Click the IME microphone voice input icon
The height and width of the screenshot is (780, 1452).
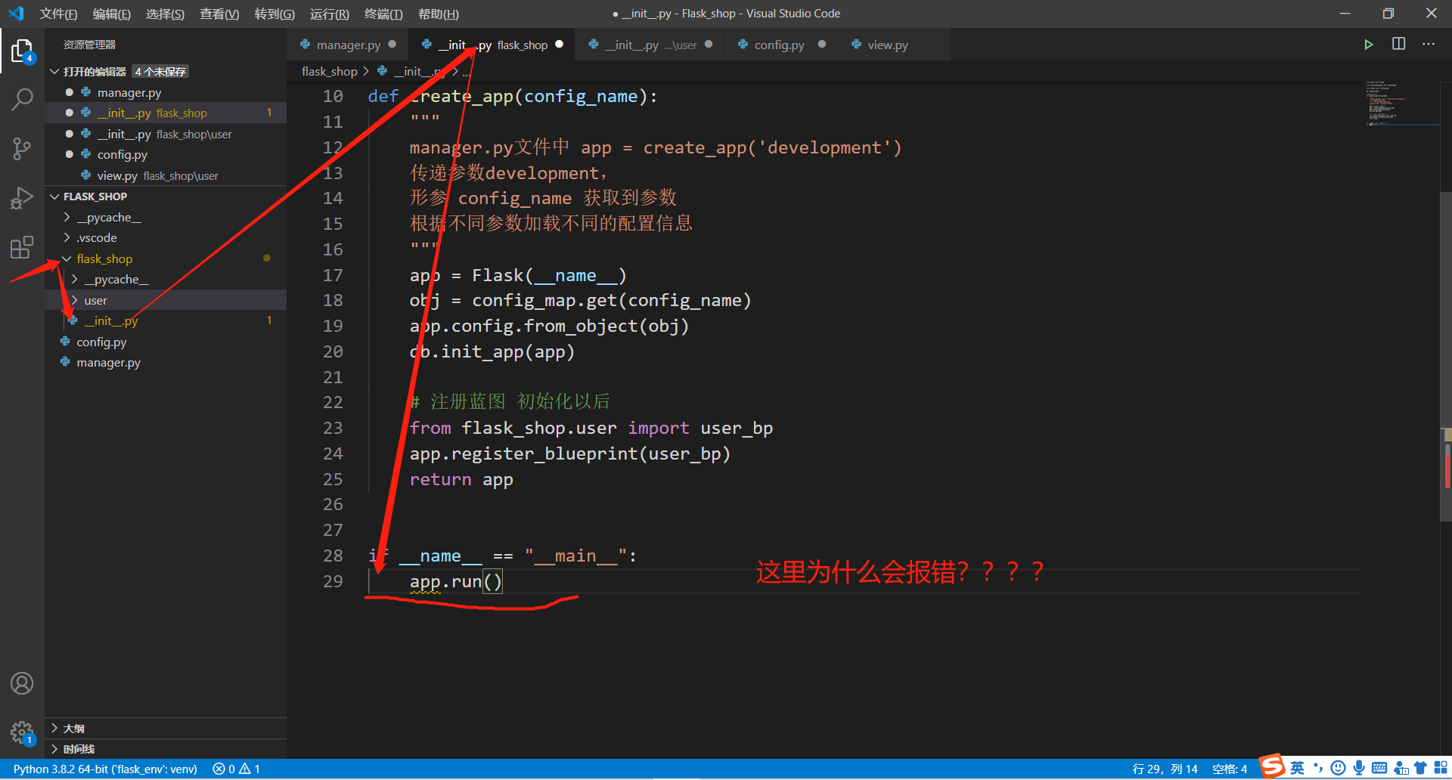click(x=1359, y=768)
